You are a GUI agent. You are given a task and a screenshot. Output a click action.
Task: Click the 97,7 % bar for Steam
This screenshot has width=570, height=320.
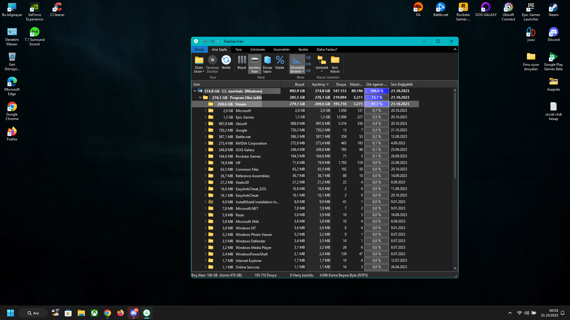[x=376, y=104]
